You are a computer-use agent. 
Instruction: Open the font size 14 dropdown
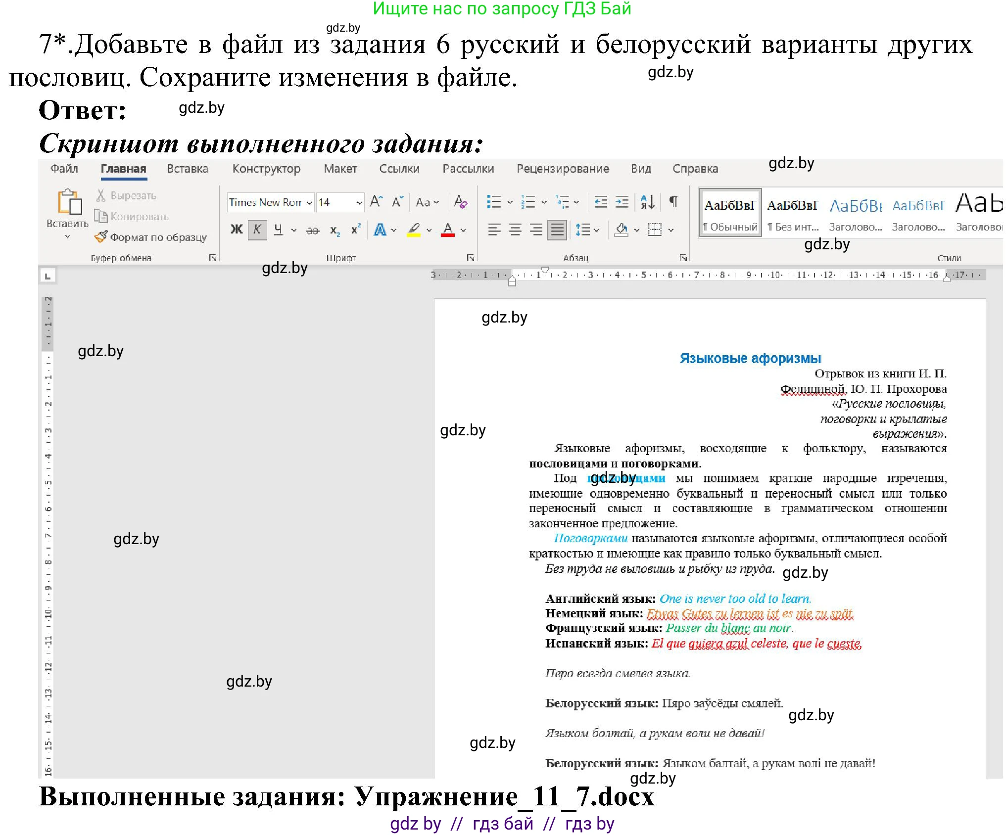[359, 203]
